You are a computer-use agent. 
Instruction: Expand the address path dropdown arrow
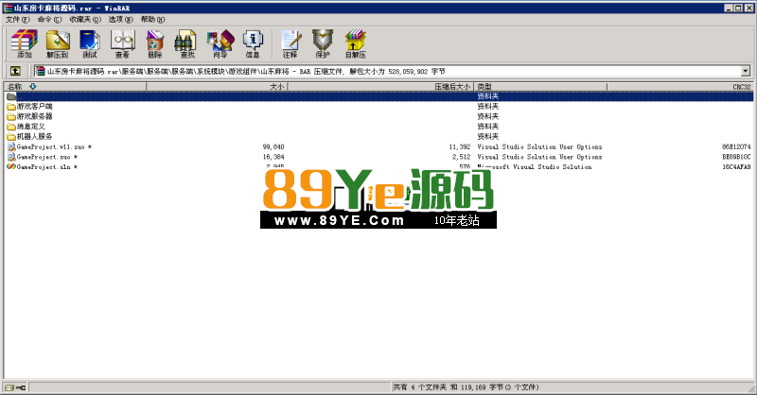pyautogui.click(x=746, y=72)
